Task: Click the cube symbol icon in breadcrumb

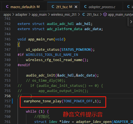Action: point(105,14)
